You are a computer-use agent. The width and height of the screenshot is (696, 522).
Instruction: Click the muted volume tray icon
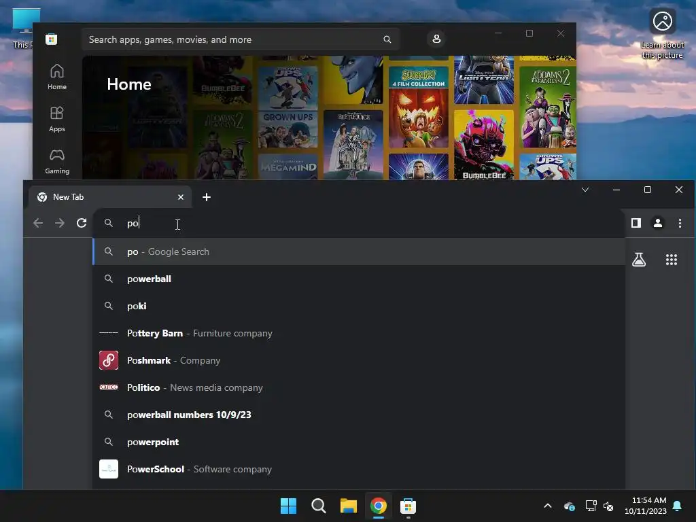pos(608,506)
